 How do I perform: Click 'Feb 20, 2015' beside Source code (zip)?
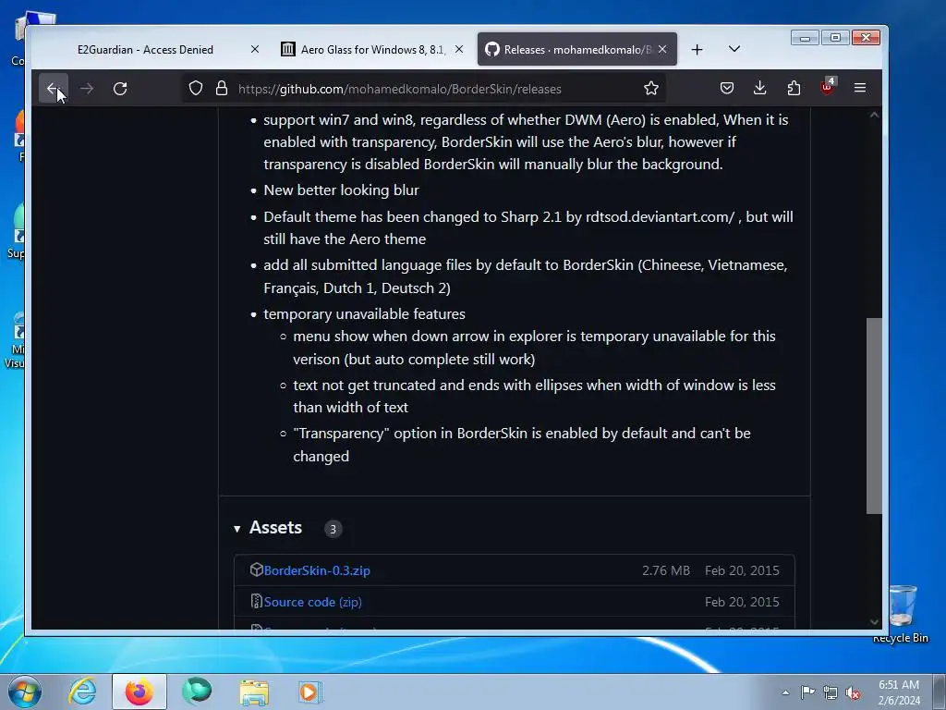click(742, 602)
